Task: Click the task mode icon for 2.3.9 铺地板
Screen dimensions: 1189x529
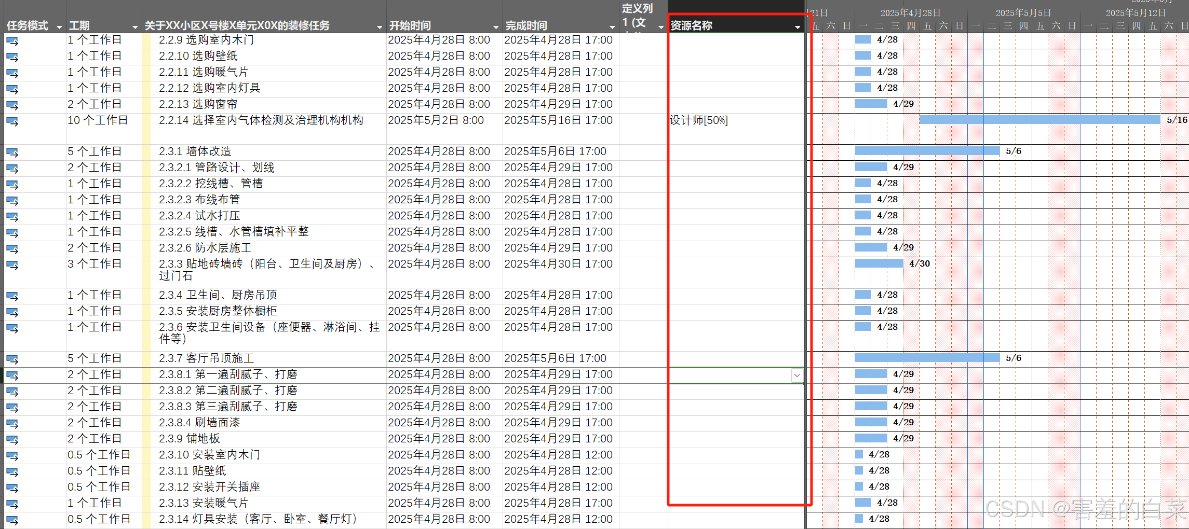Action: click(12, 439)
